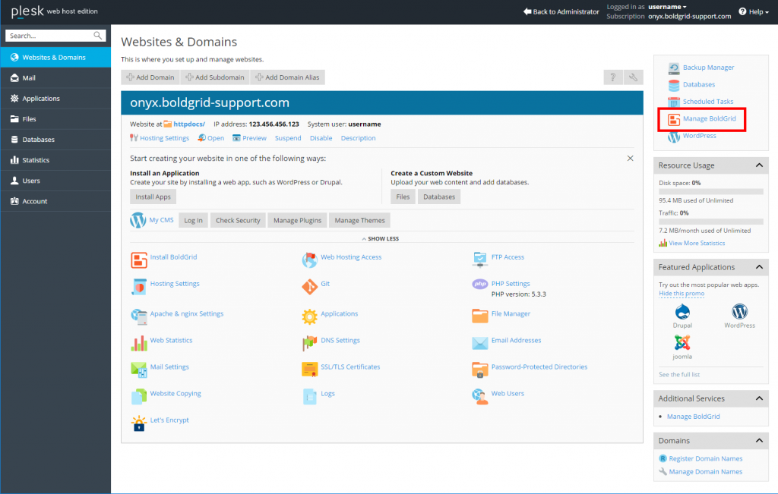
Task: Click the Hosting Settings shield icon in grid
Action: pyautogui.click(x=139, y=287)
